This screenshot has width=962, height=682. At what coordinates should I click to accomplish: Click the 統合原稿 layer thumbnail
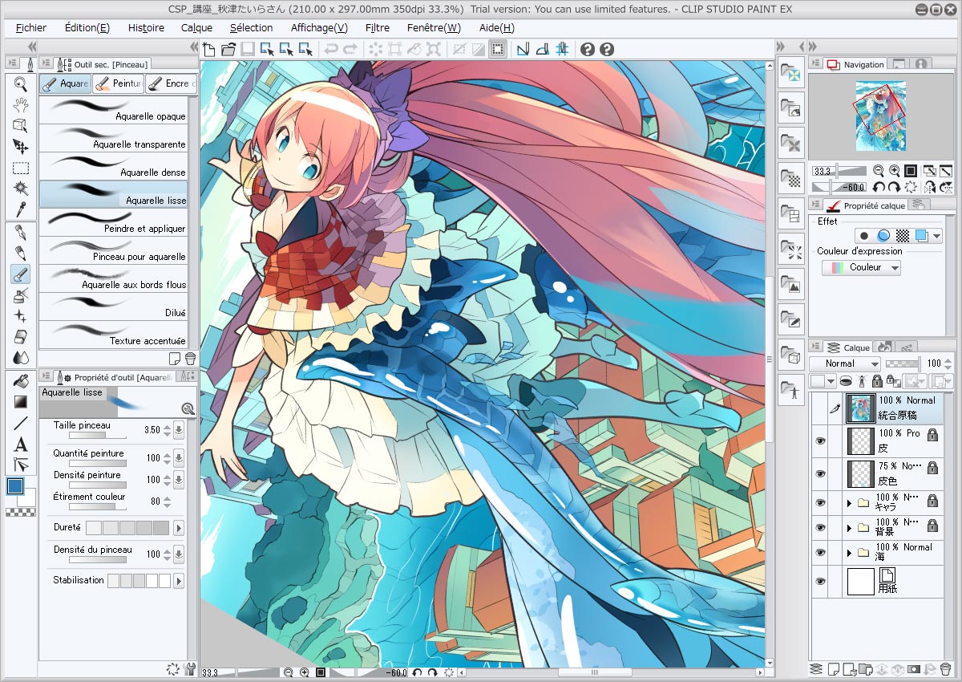click(861, 408)
